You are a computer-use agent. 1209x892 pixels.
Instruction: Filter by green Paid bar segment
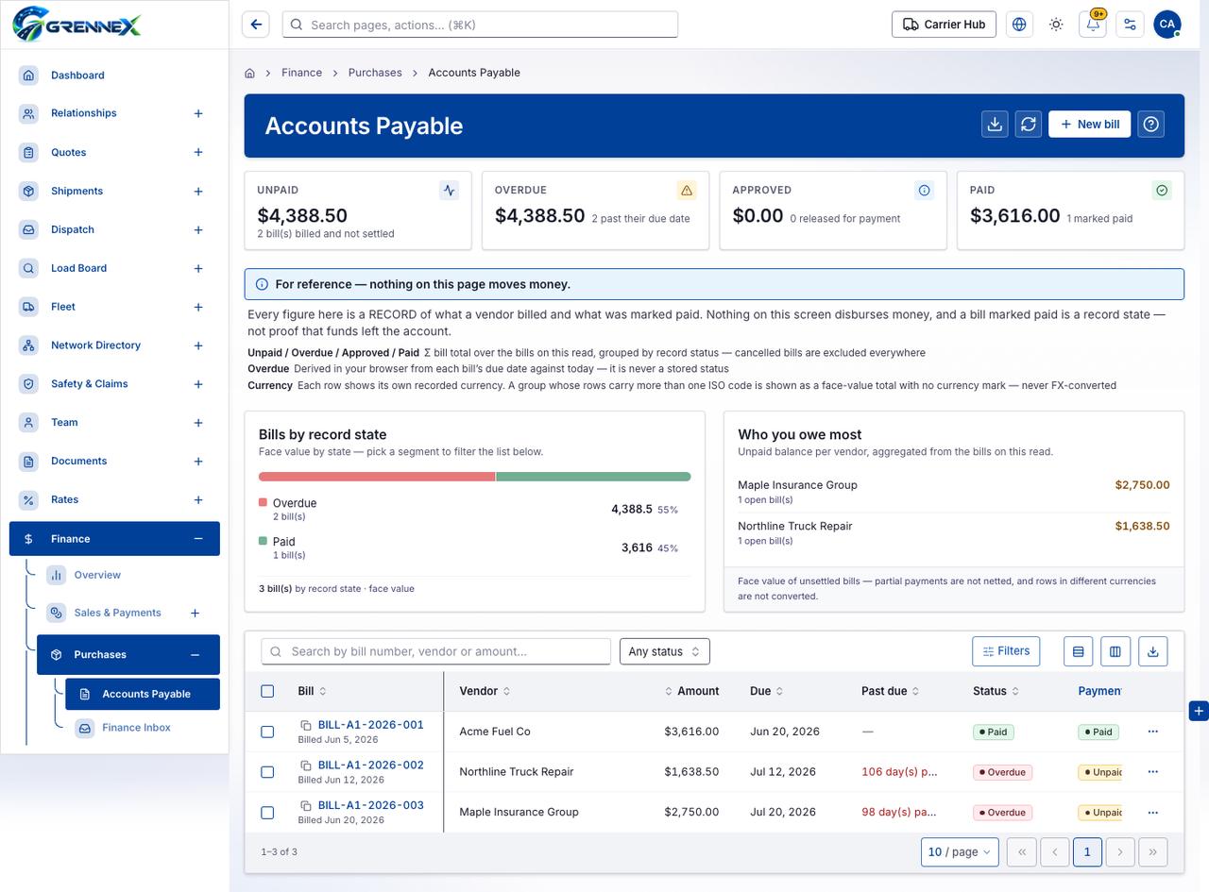tap(593, 477)
